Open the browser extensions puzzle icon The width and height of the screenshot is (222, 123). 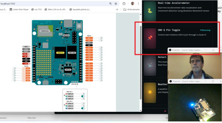coord(124,4)
